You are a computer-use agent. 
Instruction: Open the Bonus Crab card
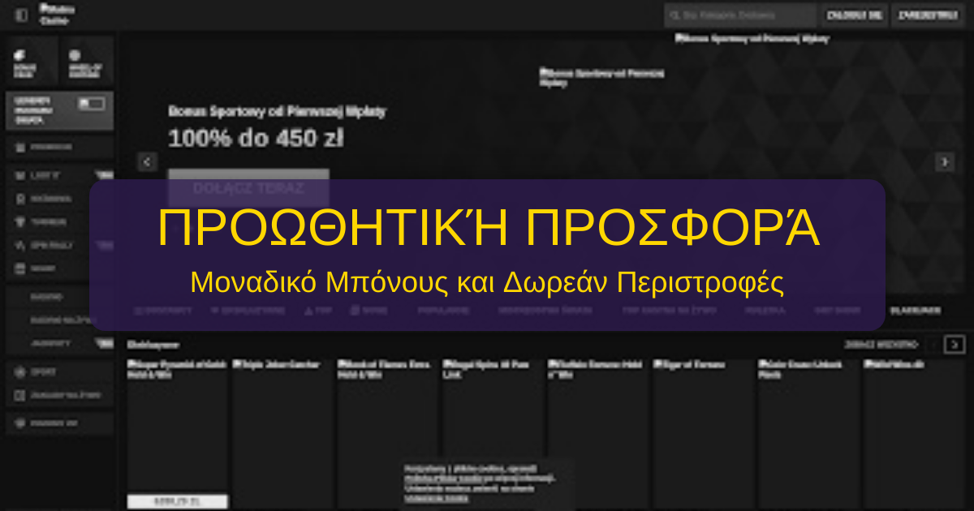(x=31, y=62)
